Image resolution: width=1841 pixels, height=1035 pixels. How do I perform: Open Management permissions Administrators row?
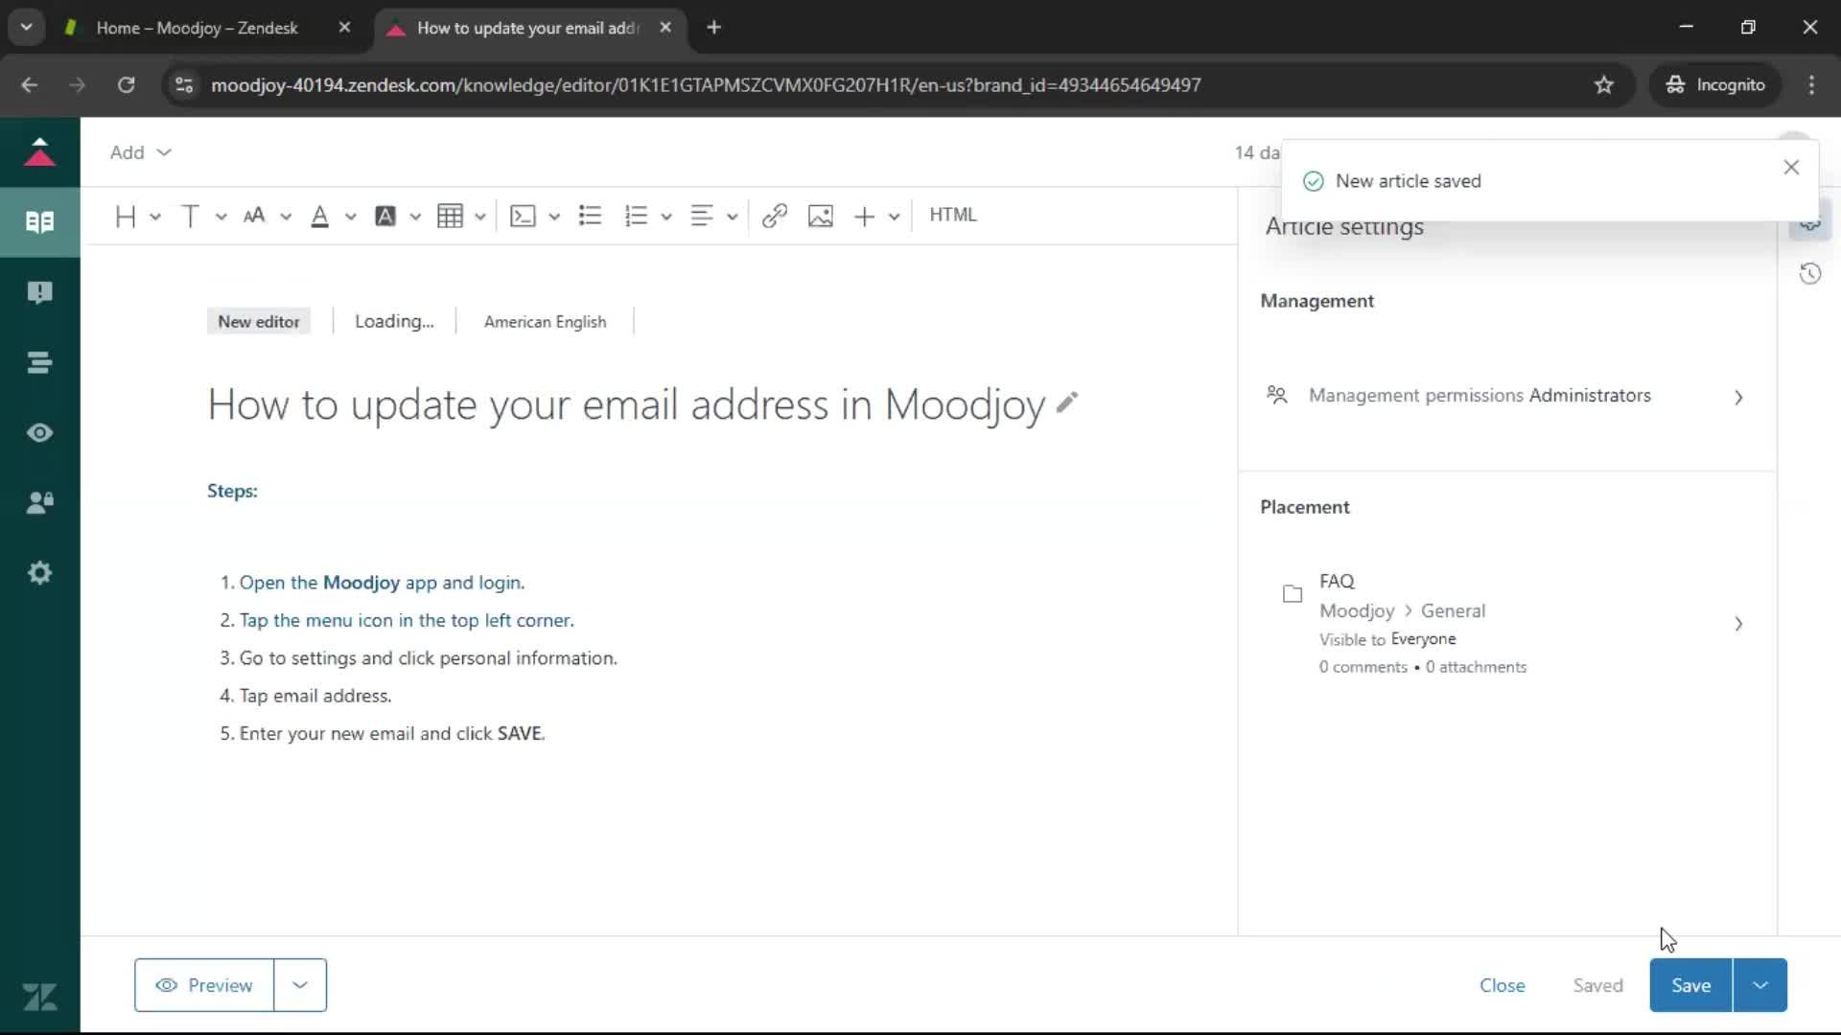tap(1507, 396)
